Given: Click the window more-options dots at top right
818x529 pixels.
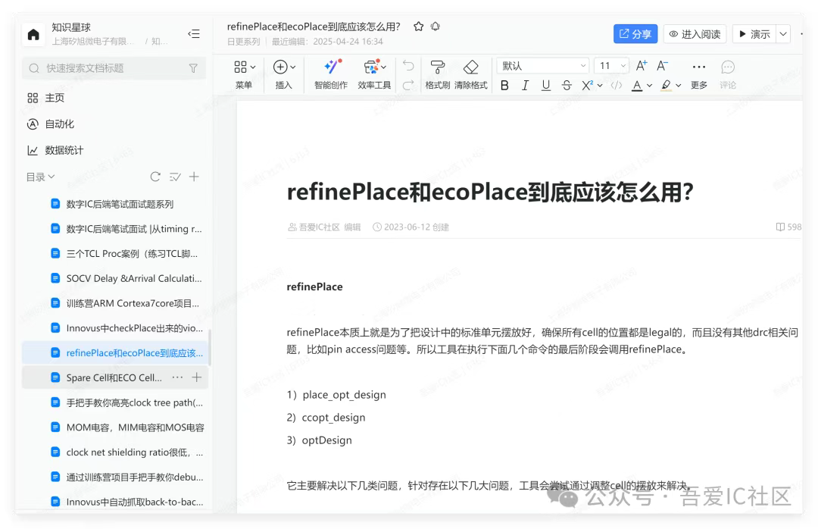Looking at the screenshot, I should click(801, 34).
